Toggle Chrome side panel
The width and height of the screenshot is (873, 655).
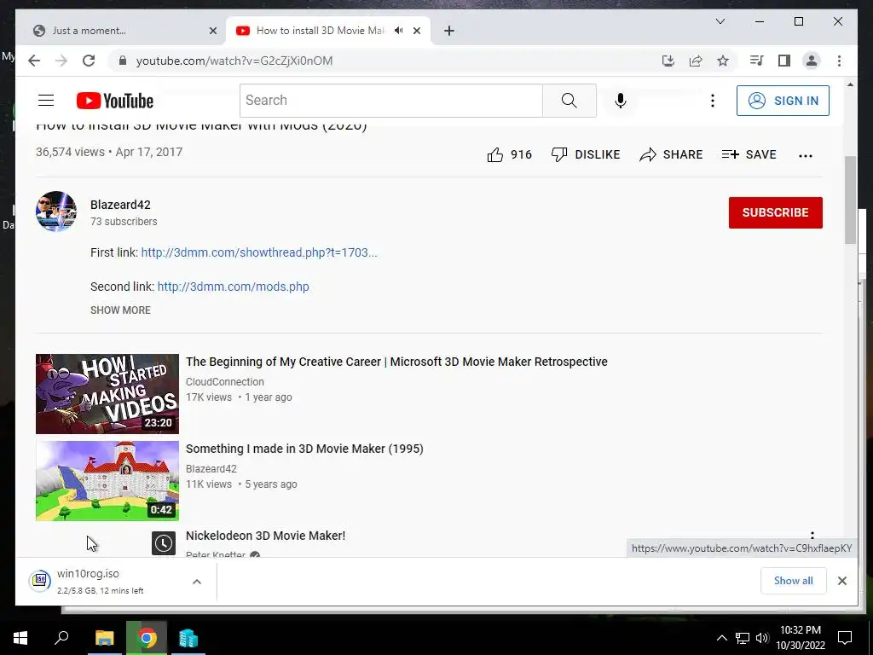click(x=784, y=61)
